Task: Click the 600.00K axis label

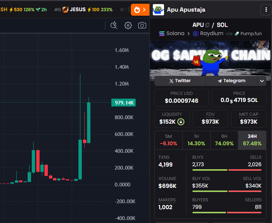Action: 124,134
